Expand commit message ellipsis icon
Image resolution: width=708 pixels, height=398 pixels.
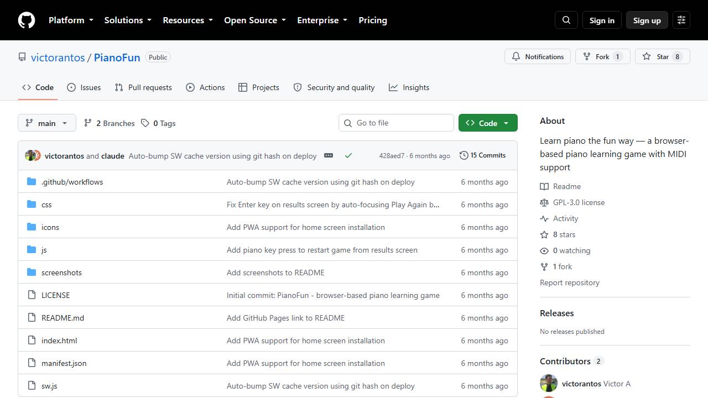[x=329, y=156]
